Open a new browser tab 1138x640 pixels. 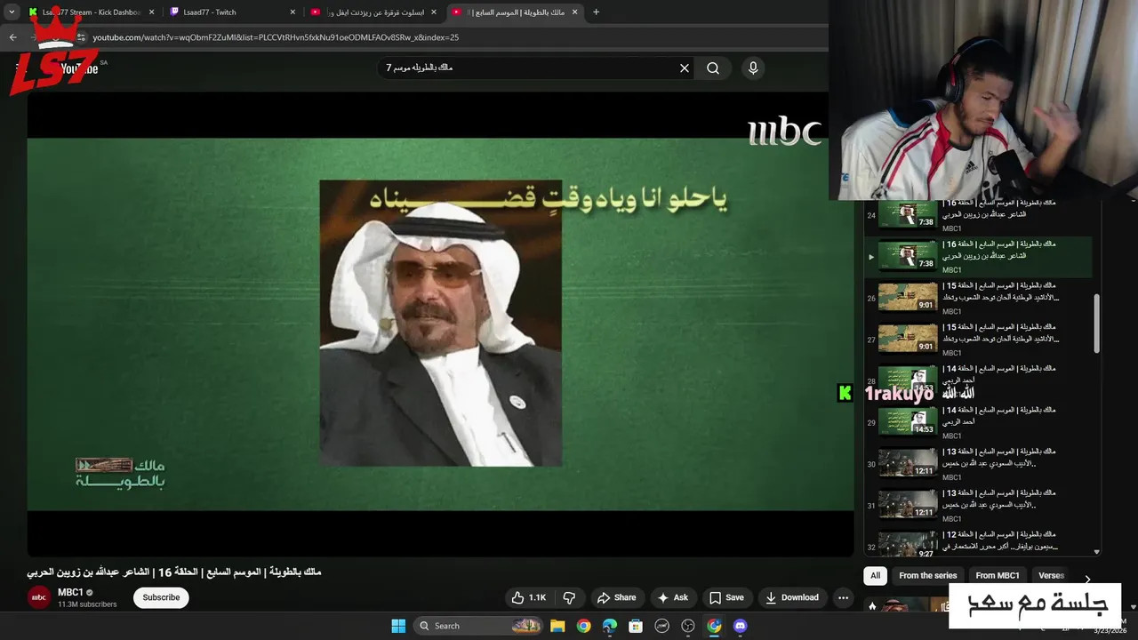pyautogui.click(x=596, y=12)
